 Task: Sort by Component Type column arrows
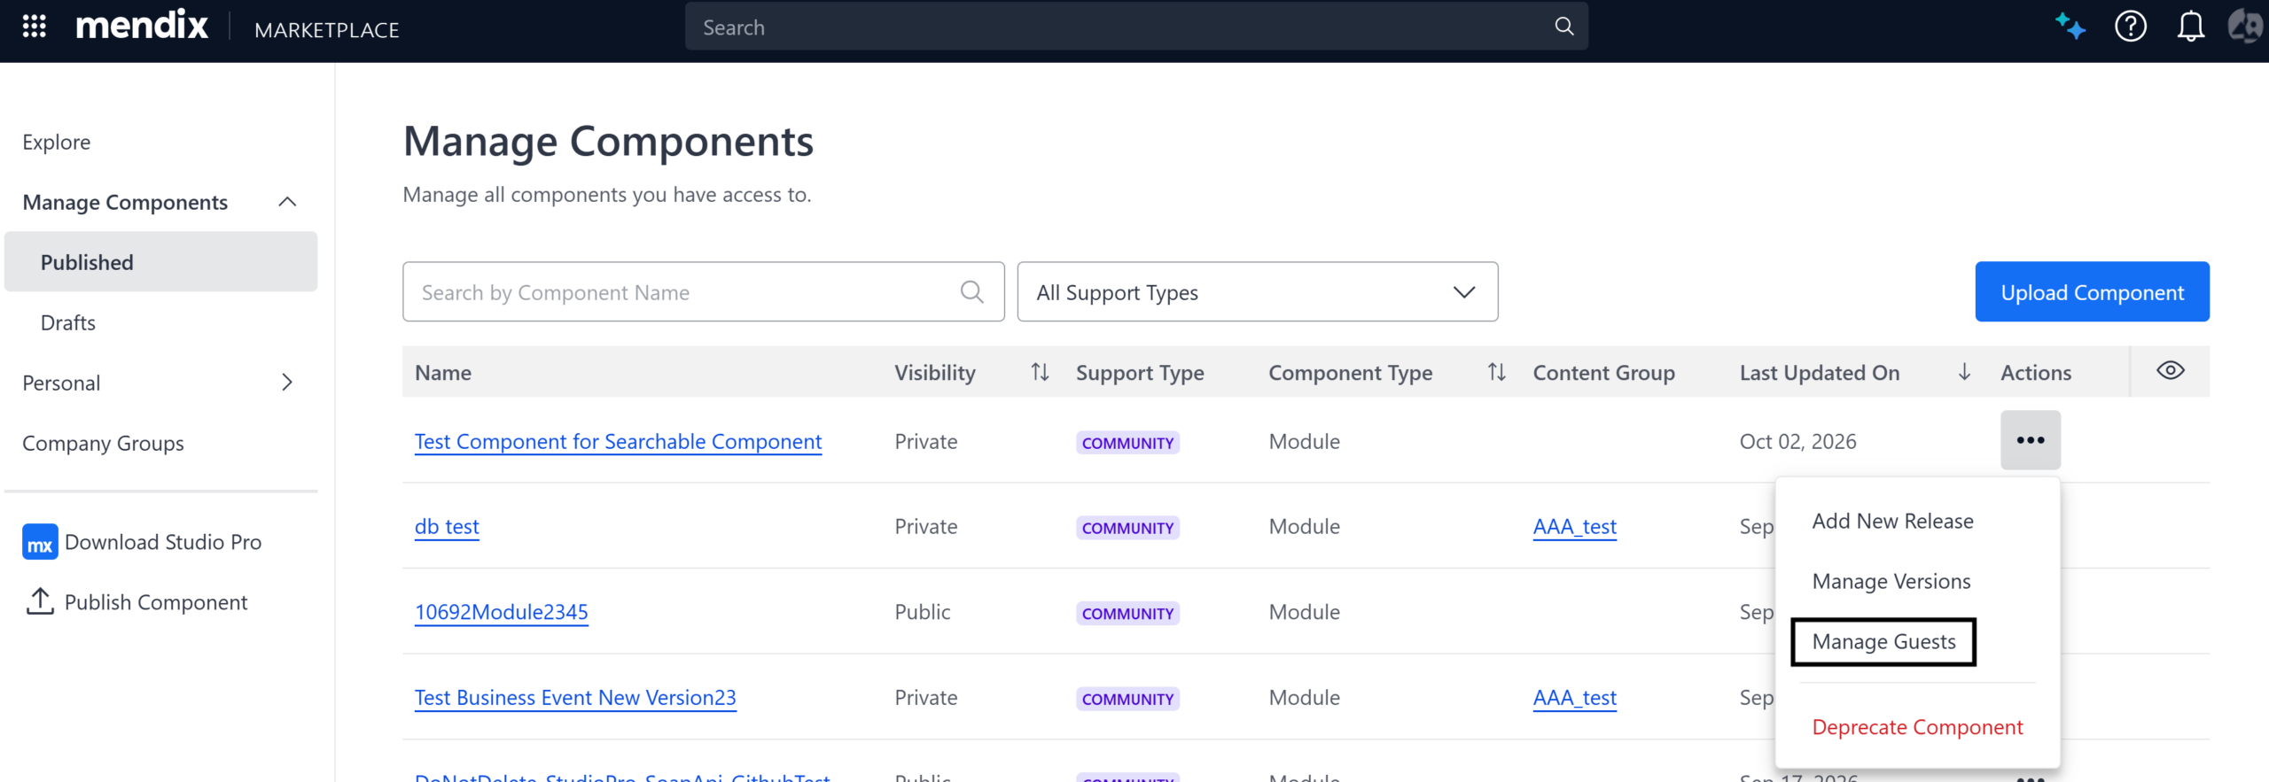1496,373
